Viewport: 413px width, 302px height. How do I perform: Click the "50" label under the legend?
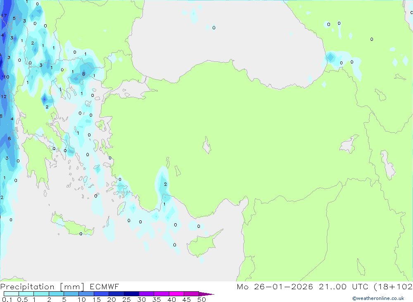pos(202,300)
